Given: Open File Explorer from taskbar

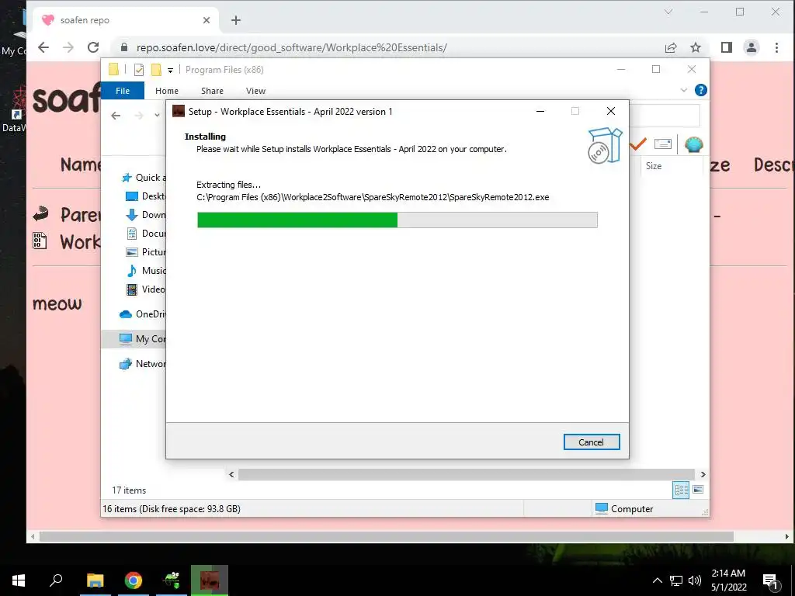Looking at the screenshot, I should [x=95, y=580].
